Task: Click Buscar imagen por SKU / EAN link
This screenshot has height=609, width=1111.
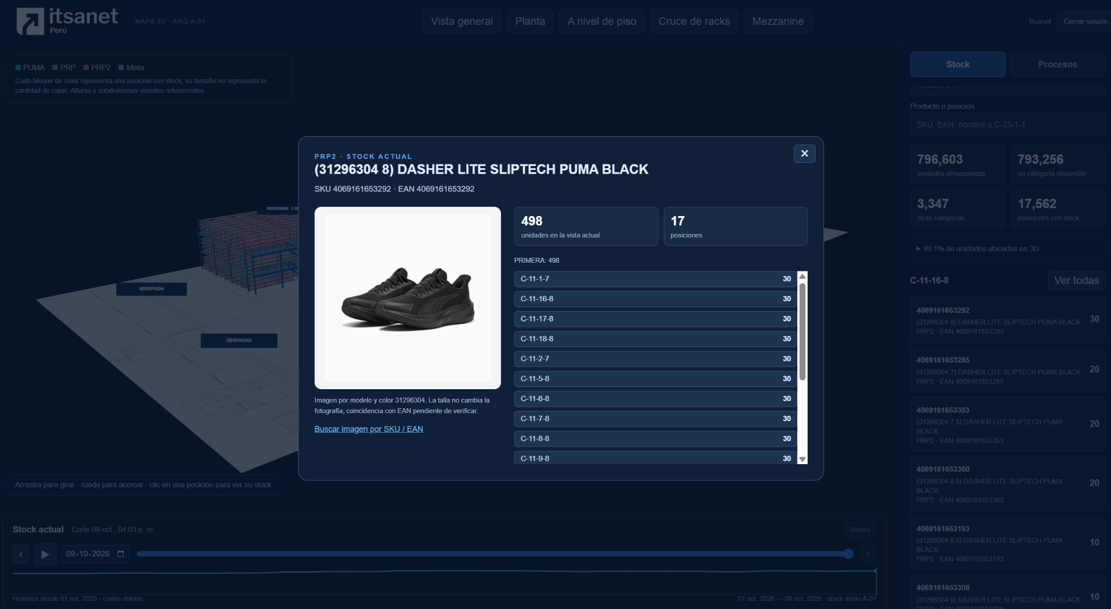Action: click(x=369, y=429)
